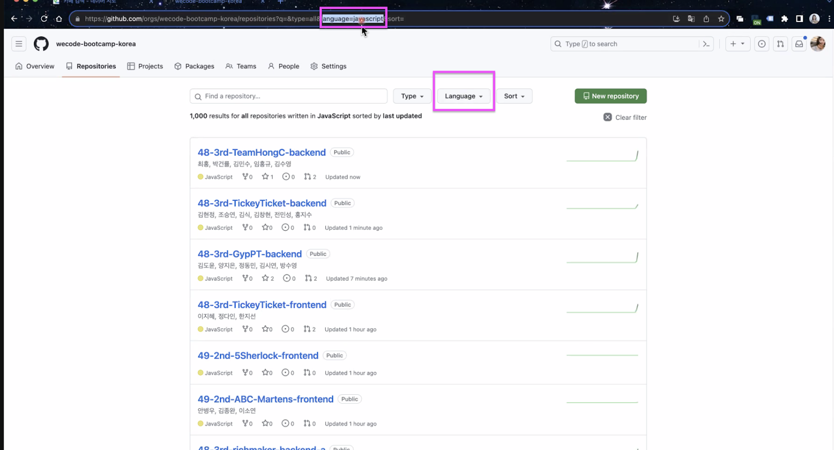Open the Pull requests icon in header

(x=780, y=44)
